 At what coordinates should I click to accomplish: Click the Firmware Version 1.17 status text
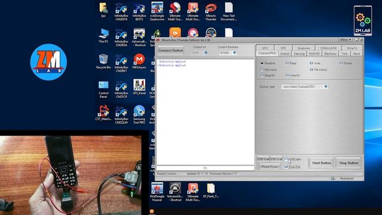[223, 174]
